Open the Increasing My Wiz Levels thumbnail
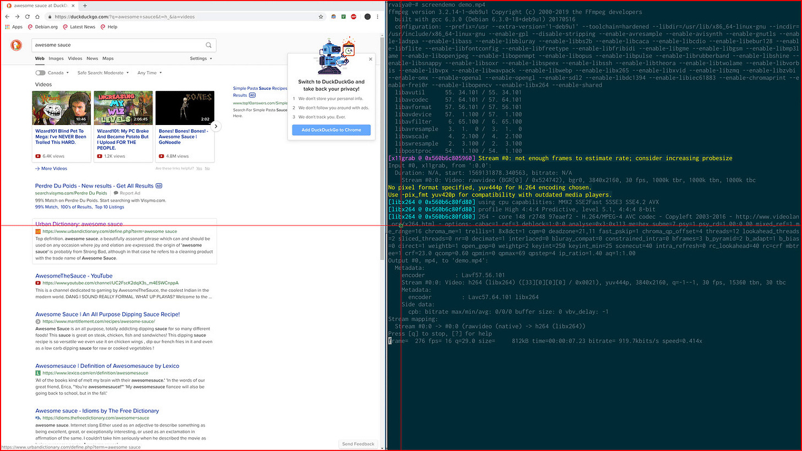 click(x=123, y=108)
